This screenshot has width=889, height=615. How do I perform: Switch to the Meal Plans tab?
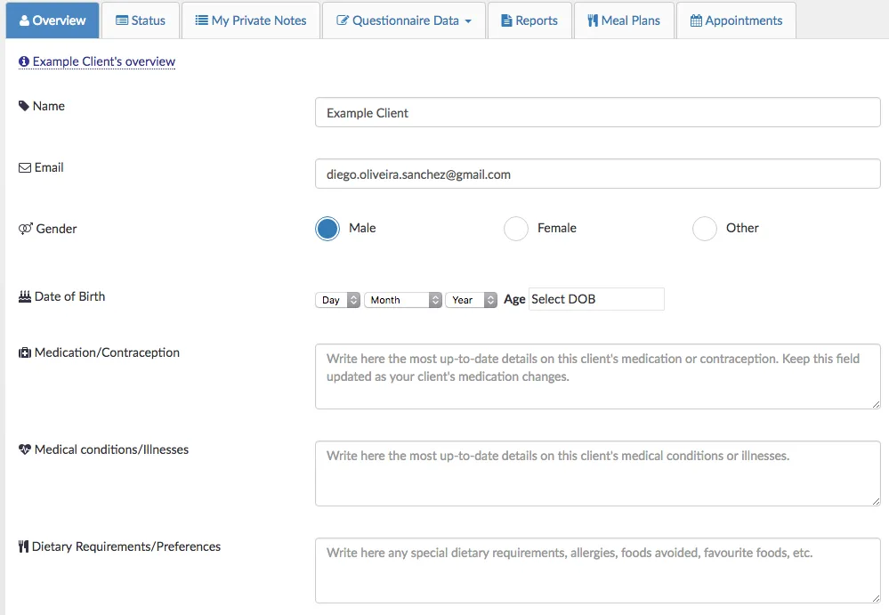click(x=624, y=20)
